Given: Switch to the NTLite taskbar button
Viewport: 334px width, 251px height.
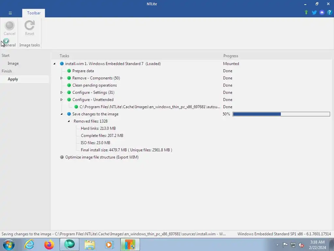Looking at the screenshot, I should pyautogui.click(x=69, y=244).
